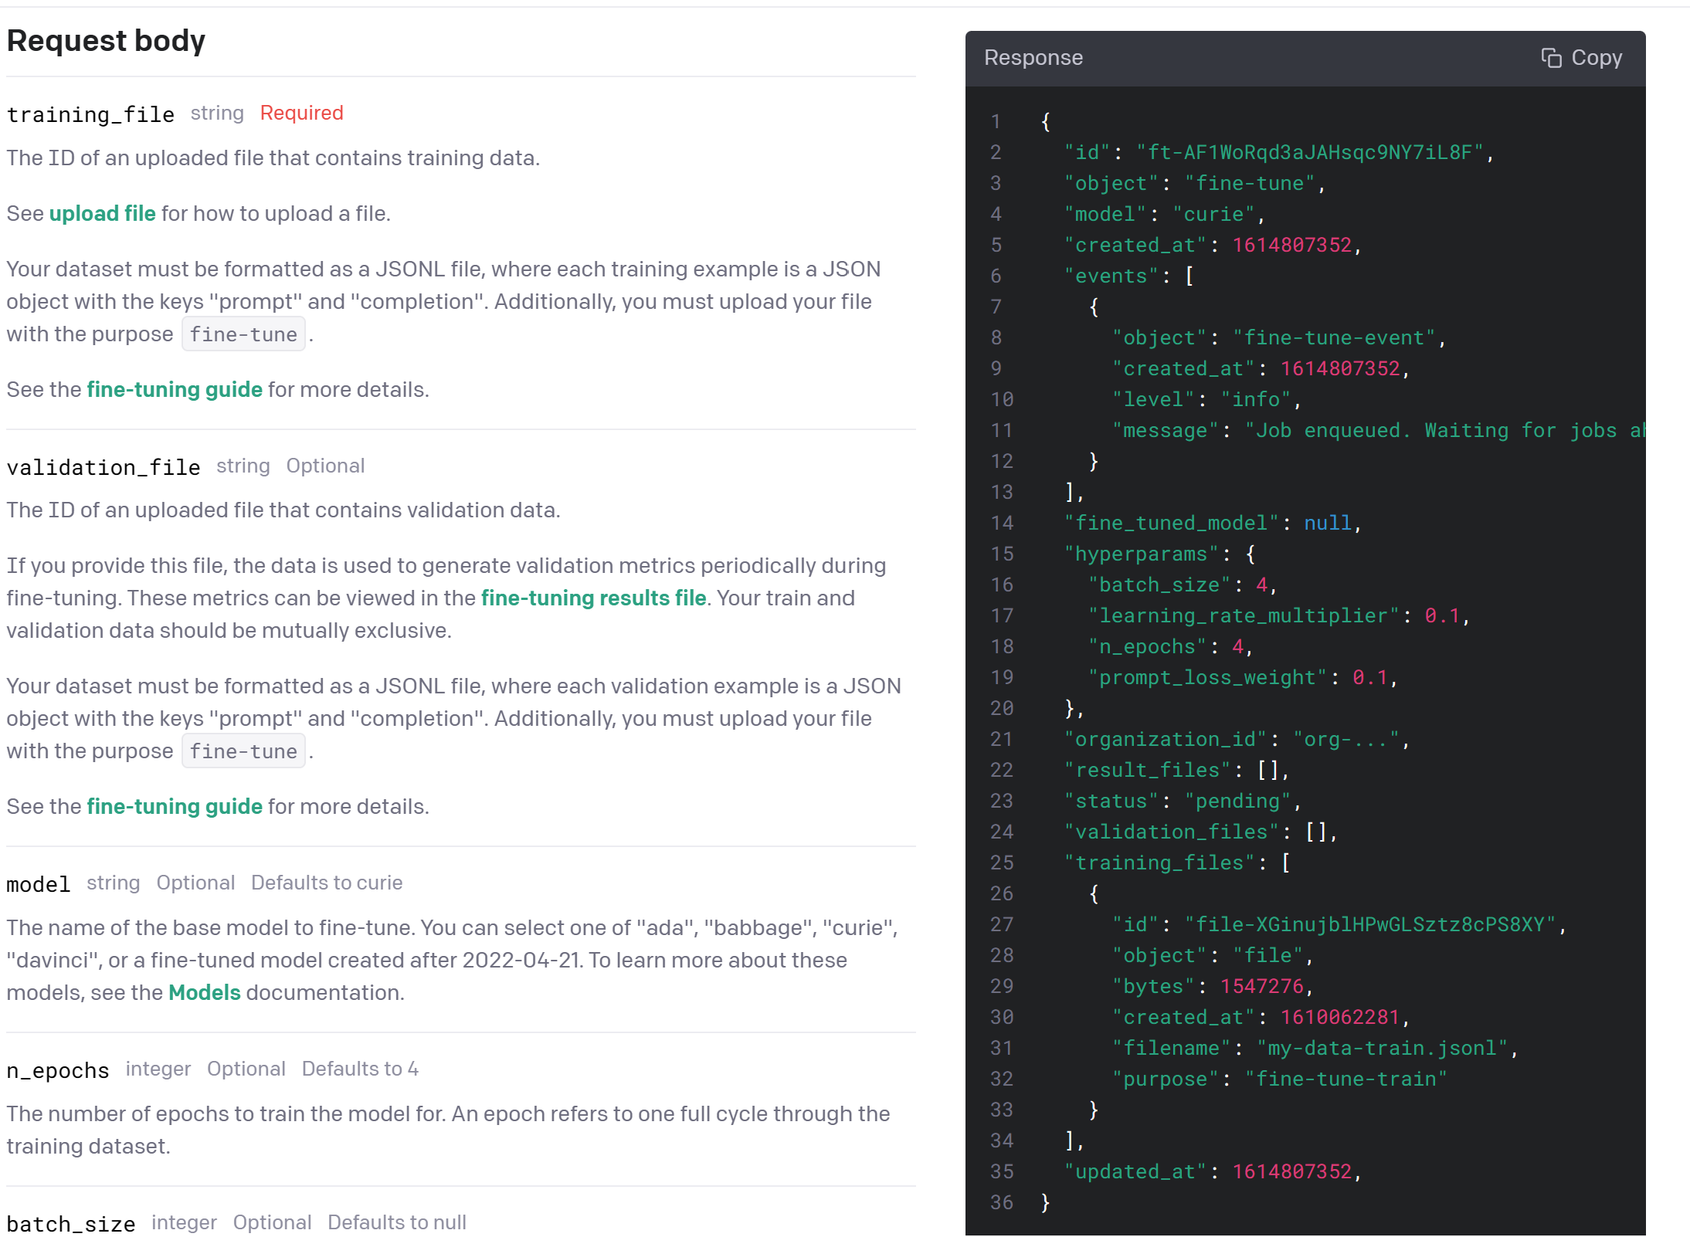Open the fine-tuning guide link under validation_file

173,806
